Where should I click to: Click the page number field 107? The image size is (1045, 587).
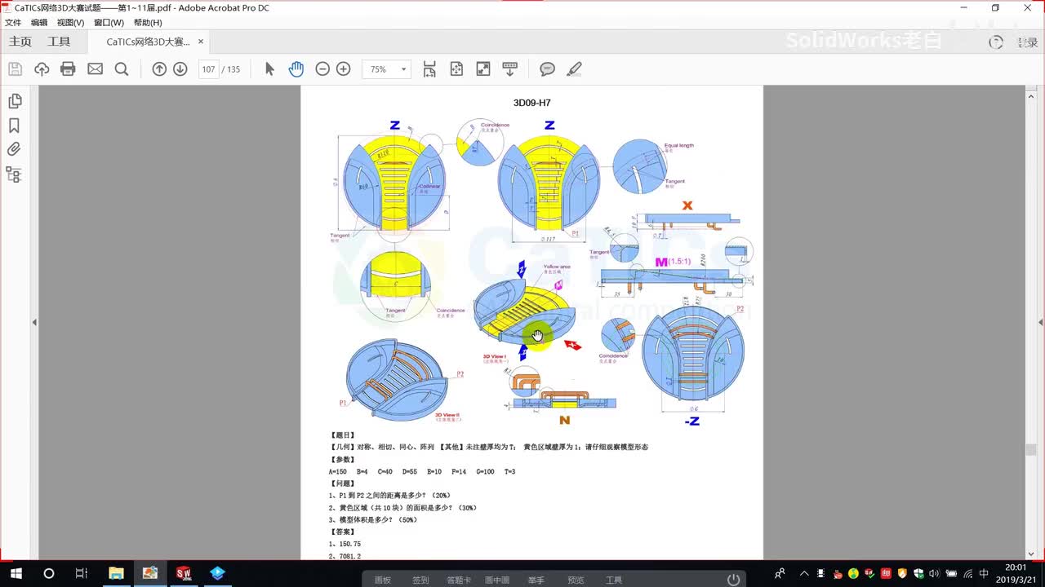tap(209, 69)
